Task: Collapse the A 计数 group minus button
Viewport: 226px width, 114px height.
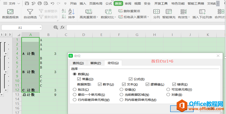Action: click(6, 53)
